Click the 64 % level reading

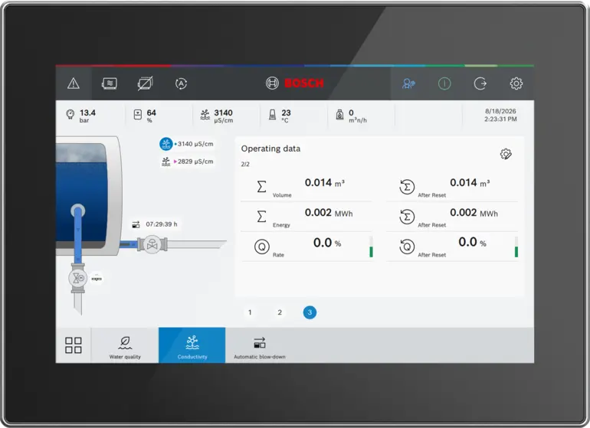[151, 115]
